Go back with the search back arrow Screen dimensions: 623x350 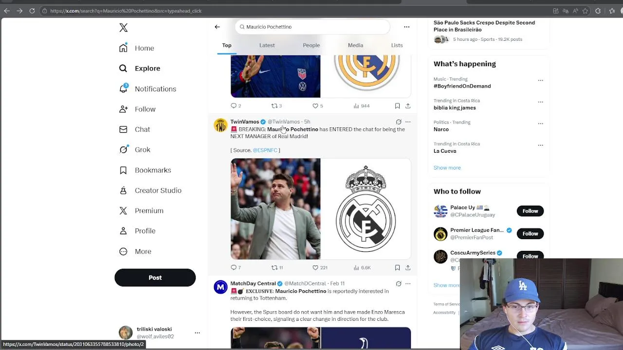[x=217, y=27]
